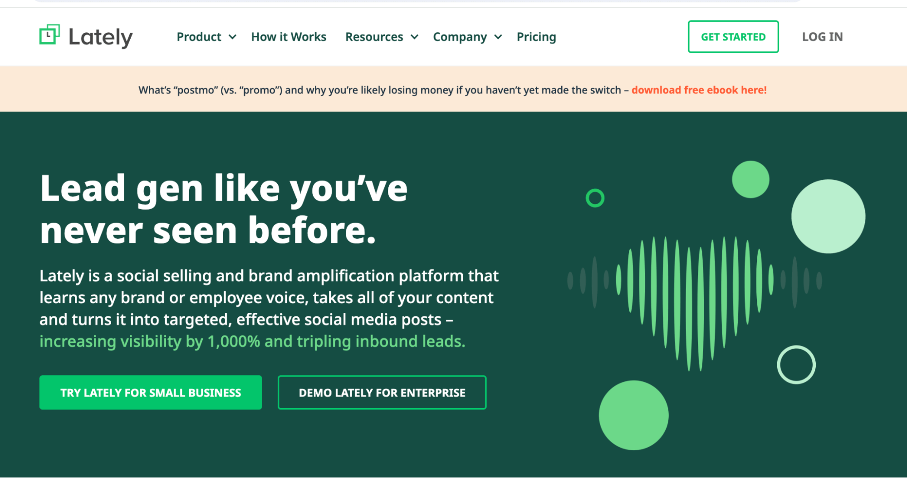Expand the chevron next to Product
907x478 pixels.
(x=232, y=37)
